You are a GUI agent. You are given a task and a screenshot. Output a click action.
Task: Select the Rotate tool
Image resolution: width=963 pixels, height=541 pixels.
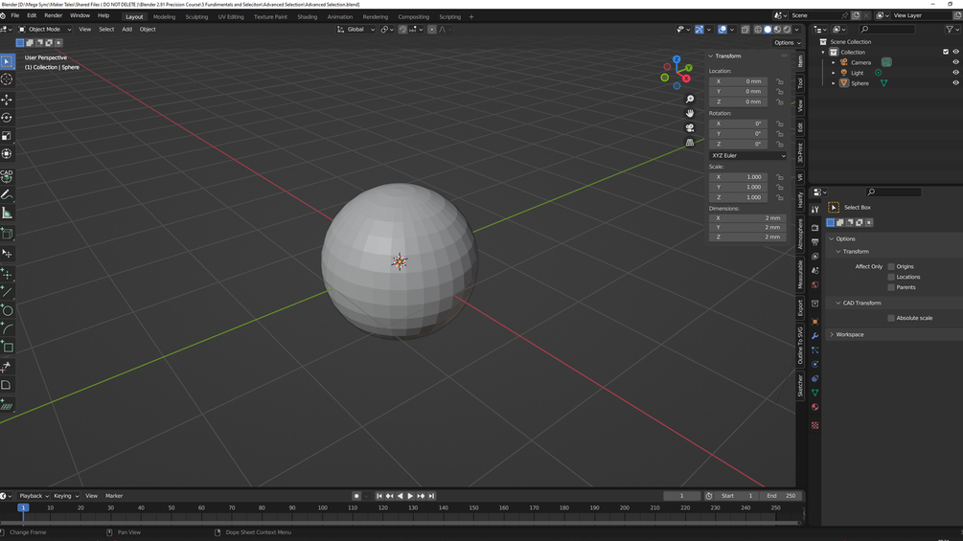coord(7,117)
